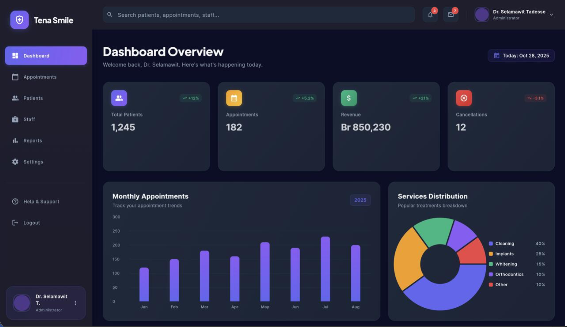This screenshot has width=567, height=327.
Task: Click the Today: Oct 28, 2025 button
Action: tap(521, 56)
